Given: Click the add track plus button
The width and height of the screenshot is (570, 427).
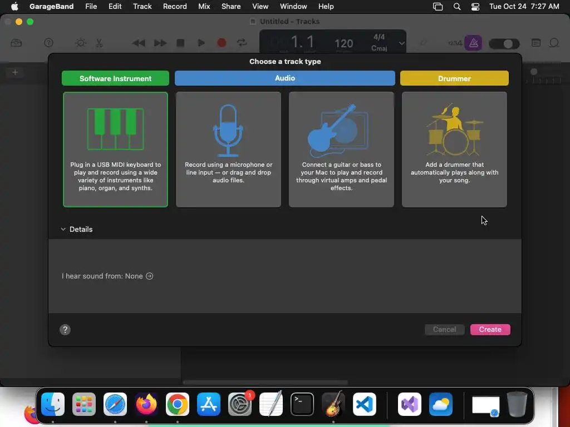Looking at the screenshot, I should (x=15, y=72).
